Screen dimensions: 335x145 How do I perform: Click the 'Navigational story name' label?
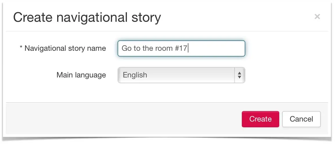(65, 48)
